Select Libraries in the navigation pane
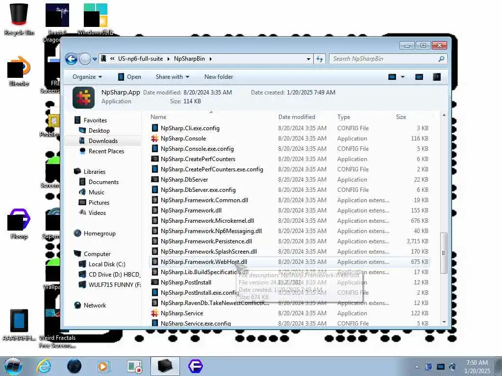 pos(94,172)
